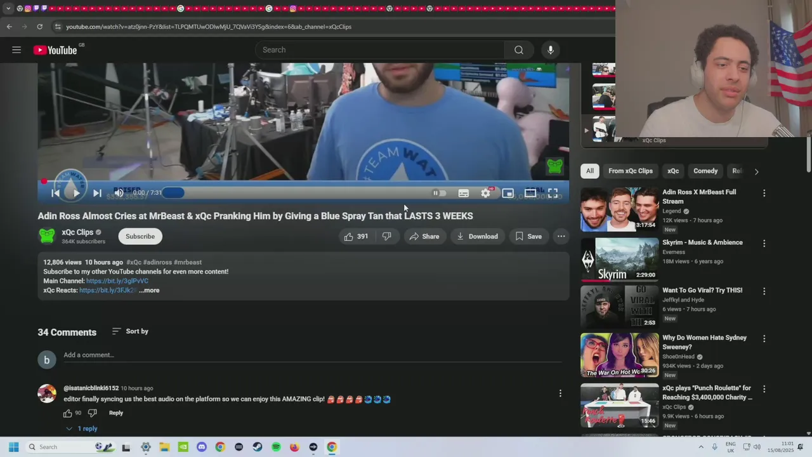Switch to theatre mode
Viewport: 812px width, 457px height.
coord(530,193)
